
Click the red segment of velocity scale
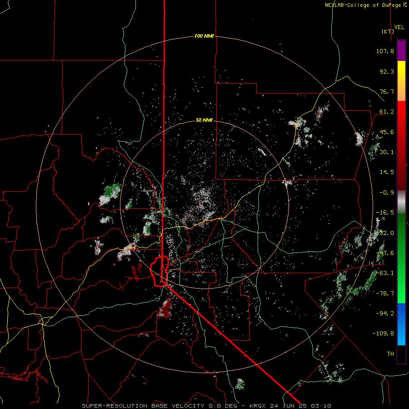tap(401, 145)
